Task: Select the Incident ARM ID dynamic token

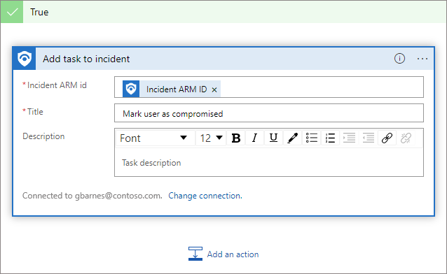Action: pyautogui.click(x=172, y=89)
